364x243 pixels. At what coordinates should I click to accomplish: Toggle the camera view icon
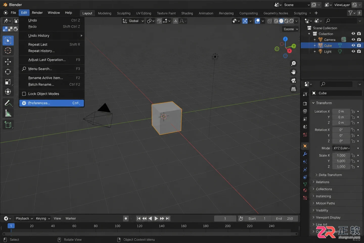click(x=293, y=81)
